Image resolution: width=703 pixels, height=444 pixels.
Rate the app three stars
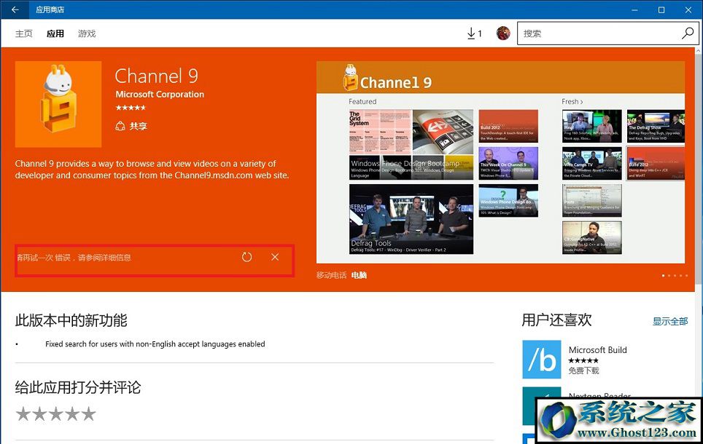(55, 414)
